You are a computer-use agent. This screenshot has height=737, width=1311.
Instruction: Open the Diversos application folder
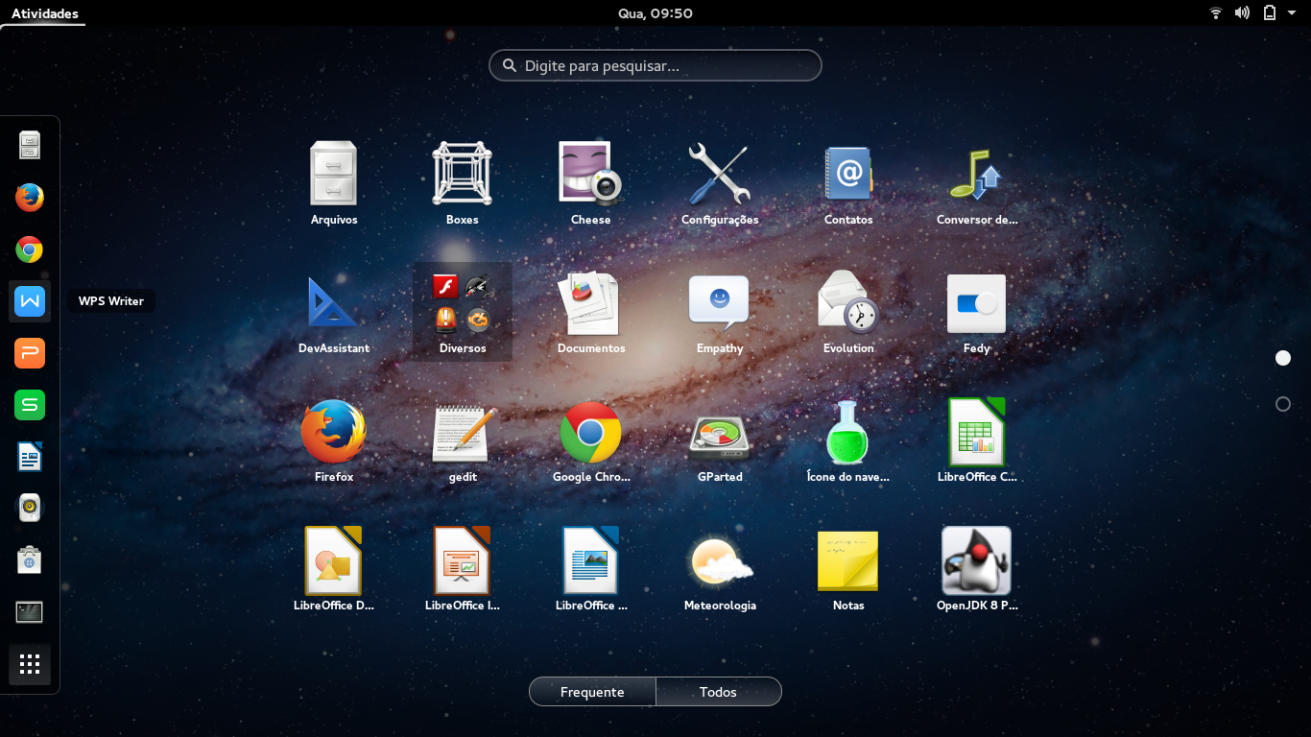(462, 307)
